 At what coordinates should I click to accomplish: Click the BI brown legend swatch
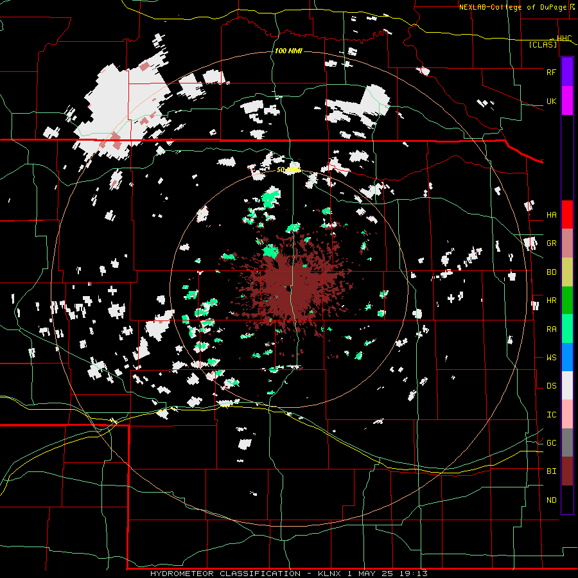point(567,471)
